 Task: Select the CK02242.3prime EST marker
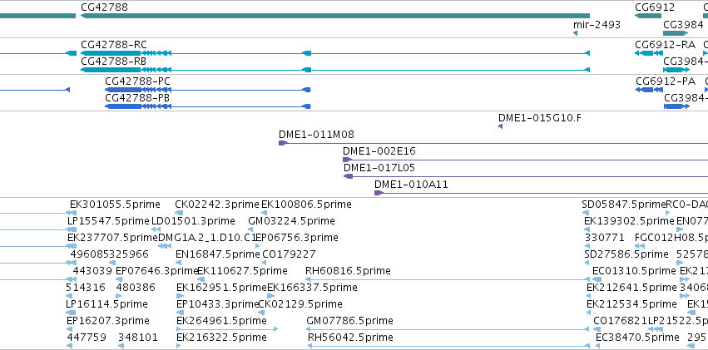[179, 213]
